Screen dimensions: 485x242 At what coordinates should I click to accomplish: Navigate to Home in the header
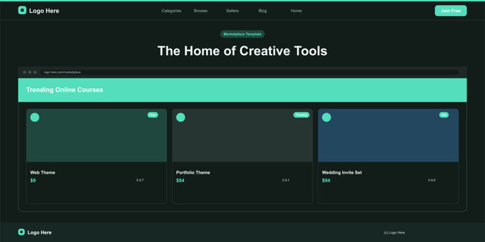[x=296, y=11]
